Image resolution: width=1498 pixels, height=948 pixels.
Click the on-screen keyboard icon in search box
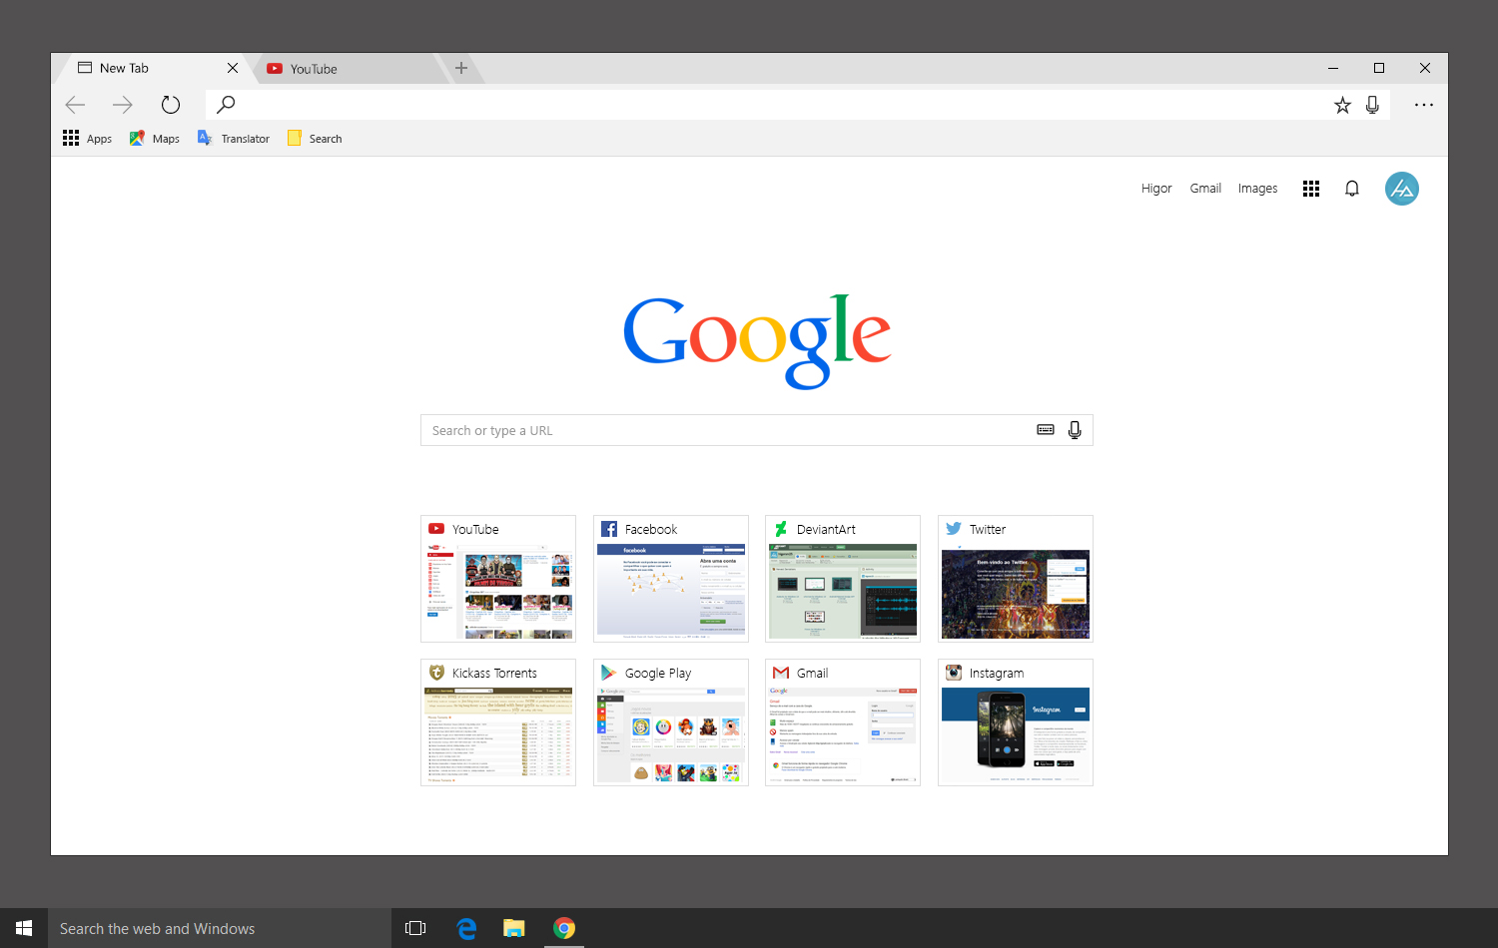point(1045,430)
